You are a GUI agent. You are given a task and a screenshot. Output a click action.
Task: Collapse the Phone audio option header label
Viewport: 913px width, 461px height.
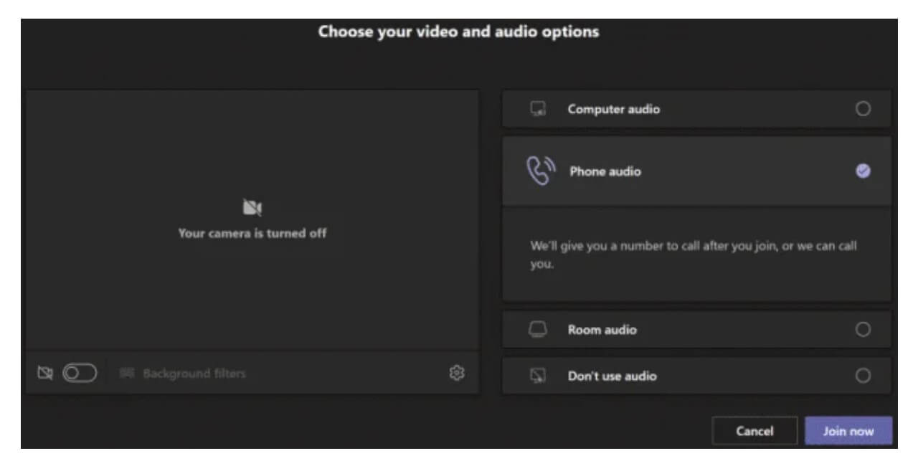click(605, 171)
